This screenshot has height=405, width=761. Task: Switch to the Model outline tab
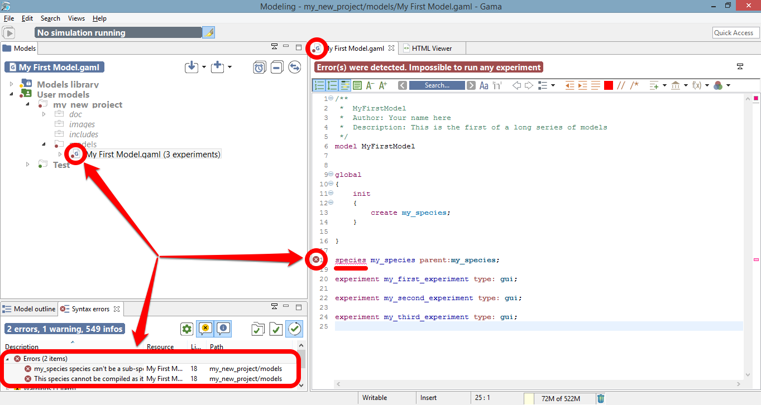[x=29, y=309]
